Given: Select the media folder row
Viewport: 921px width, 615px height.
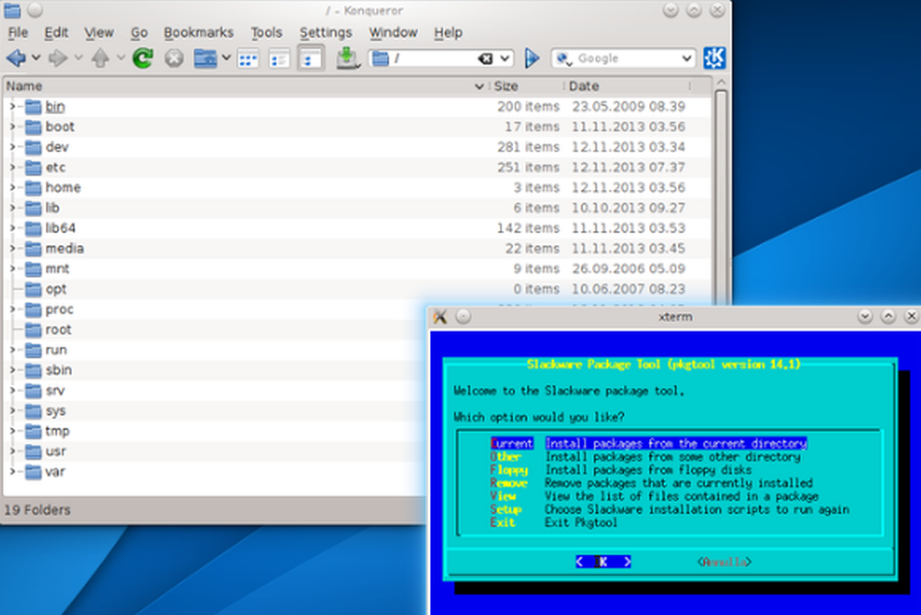Looking at the screenshot, I should pyautogui.click(x=357, y=249).
